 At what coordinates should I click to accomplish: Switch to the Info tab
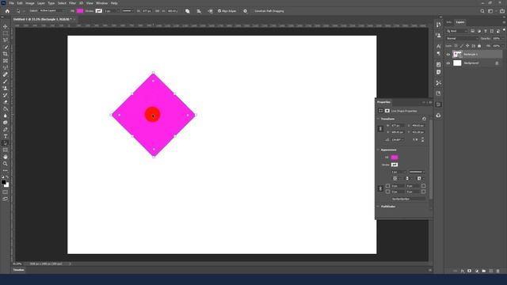[x=449, y=22]
